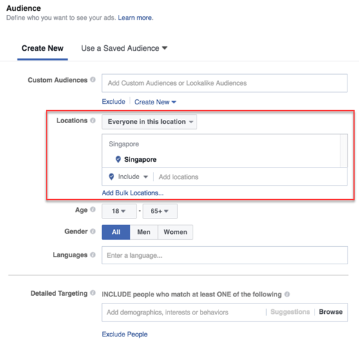359x339 pixels.
Task: Click the info icon after INCLUDE people sentence
Action: pos(287,294)
